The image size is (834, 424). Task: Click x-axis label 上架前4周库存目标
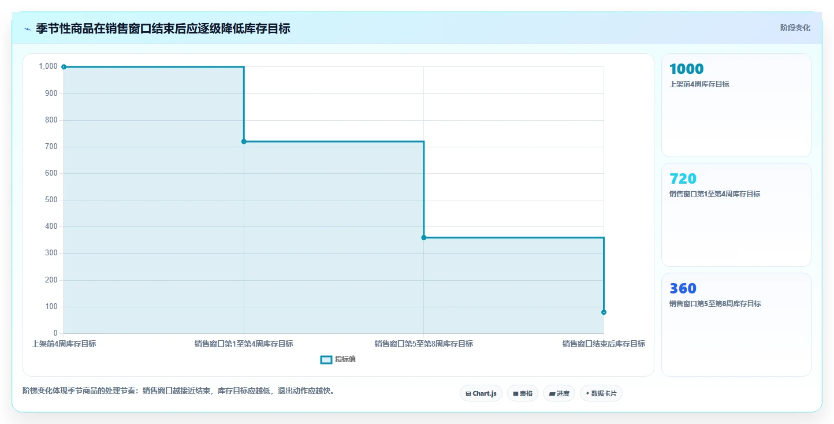[x=64, y=344]
